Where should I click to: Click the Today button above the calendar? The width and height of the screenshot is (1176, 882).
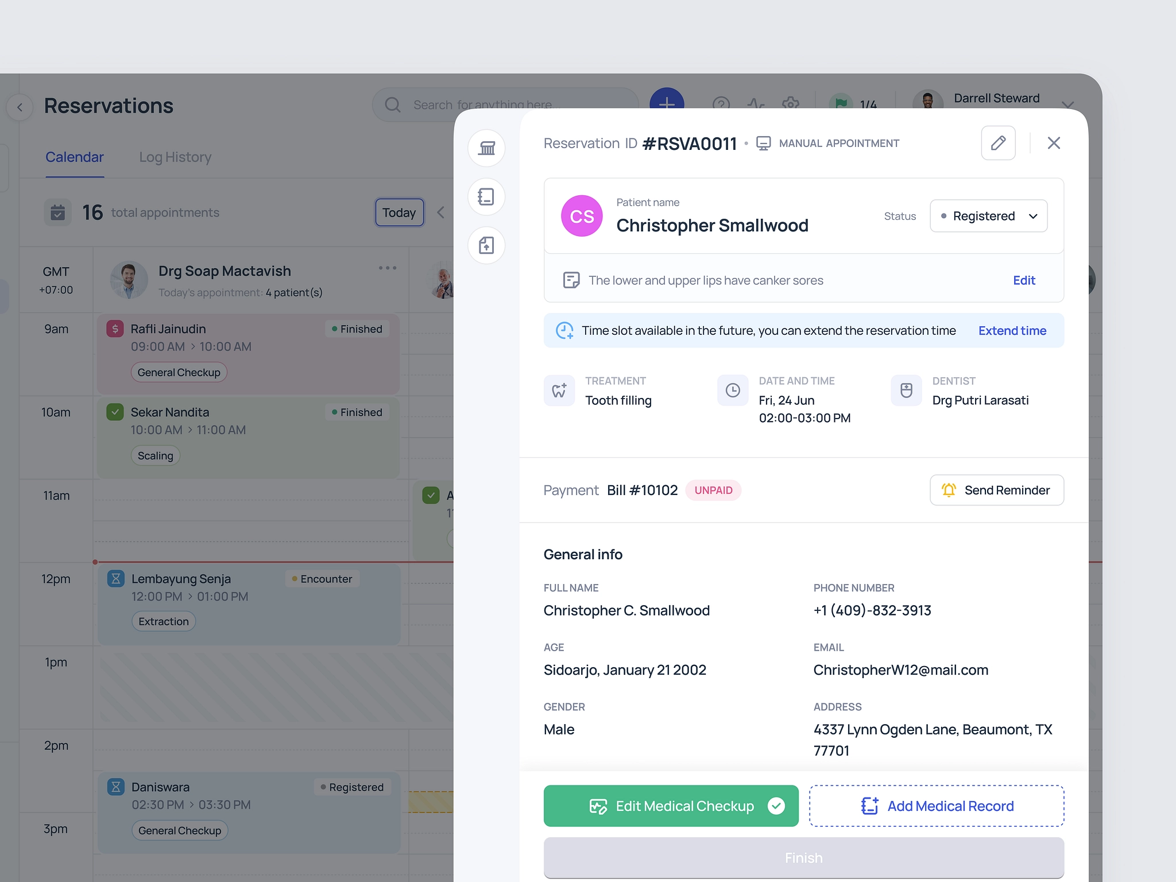point(399,212)
